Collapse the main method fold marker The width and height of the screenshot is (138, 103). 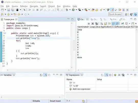[x=5, y=33]
